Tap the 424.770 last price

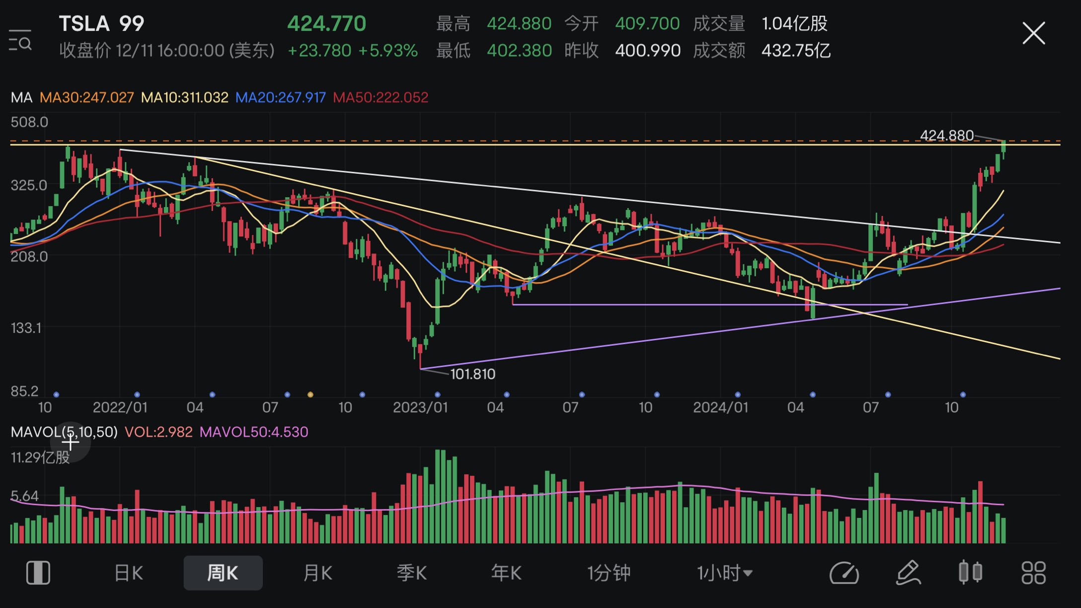click(327, 23)
